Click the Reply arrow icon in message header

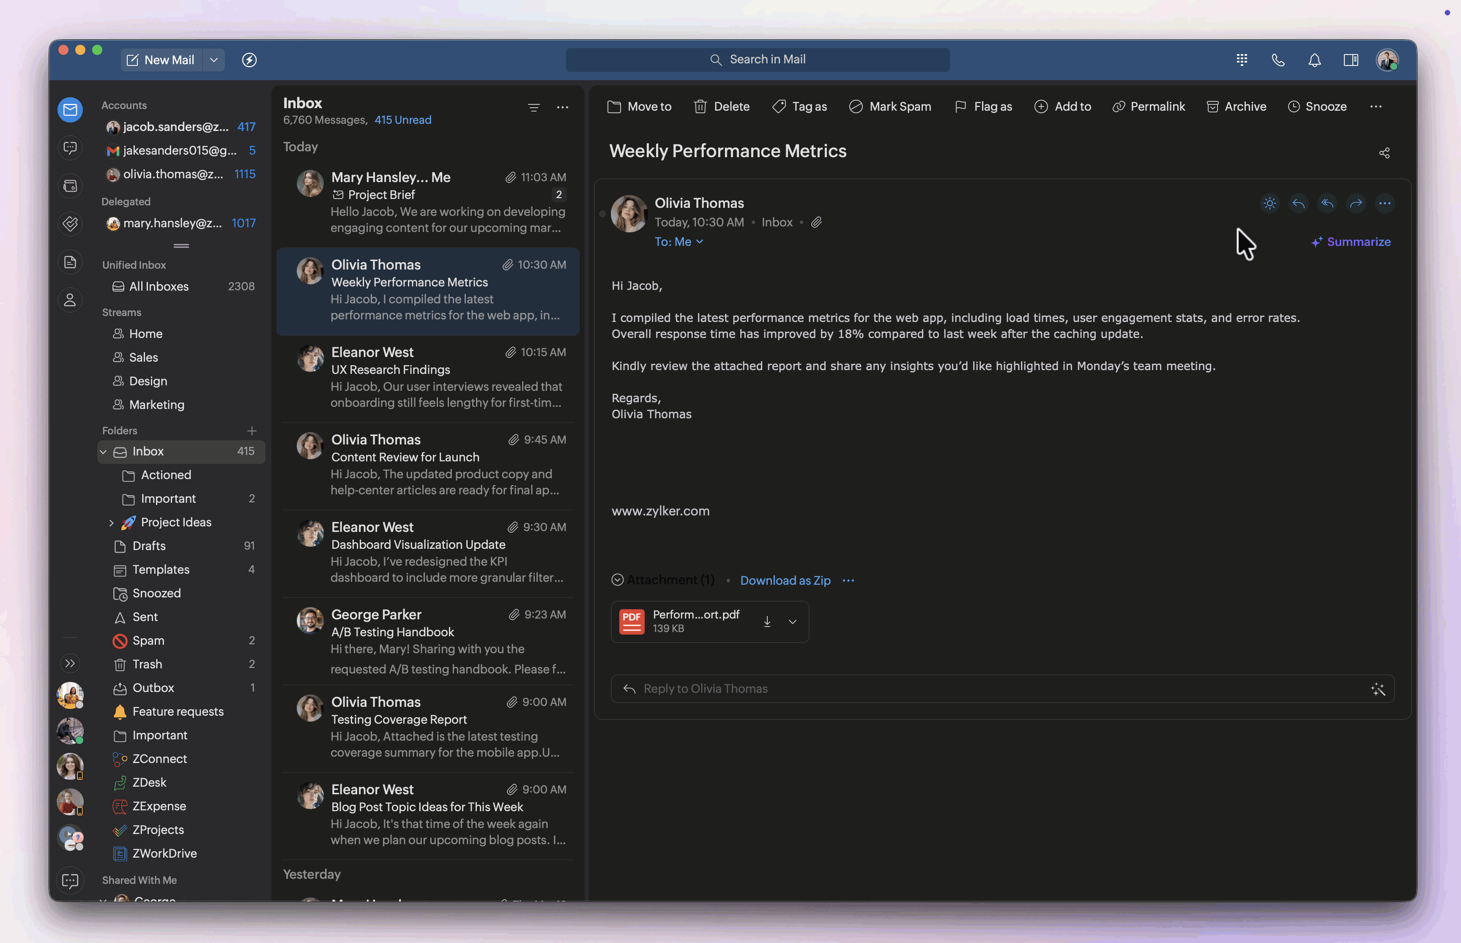(1298, 203)
